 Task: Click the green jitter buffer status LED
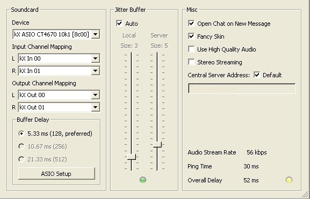143,180
